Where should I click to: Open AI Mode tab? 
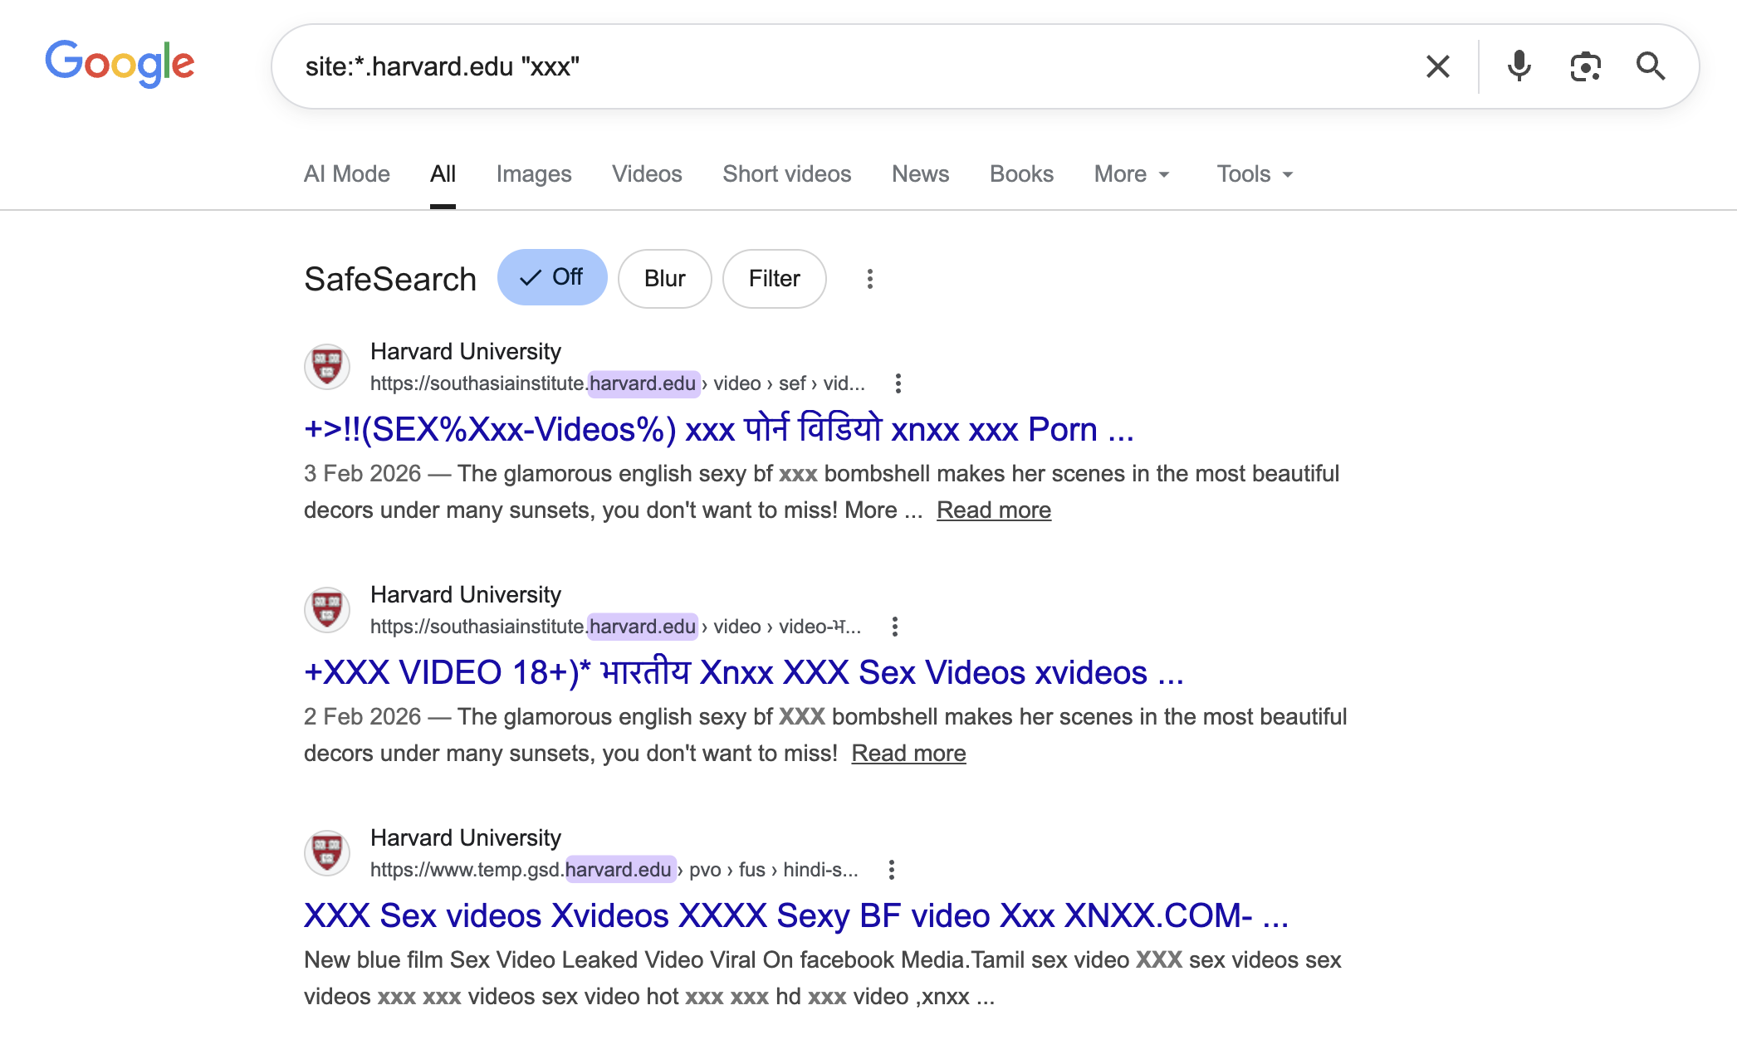point(347,174)
